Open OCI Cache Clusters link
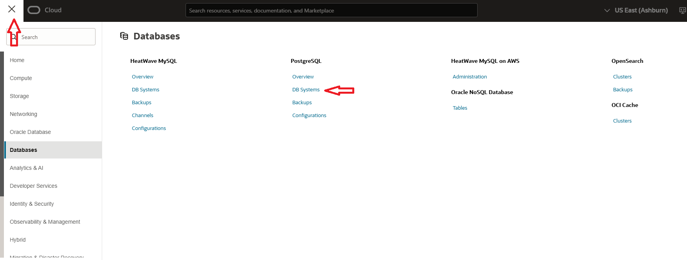 pyautogui.click(x=622, y=121)
